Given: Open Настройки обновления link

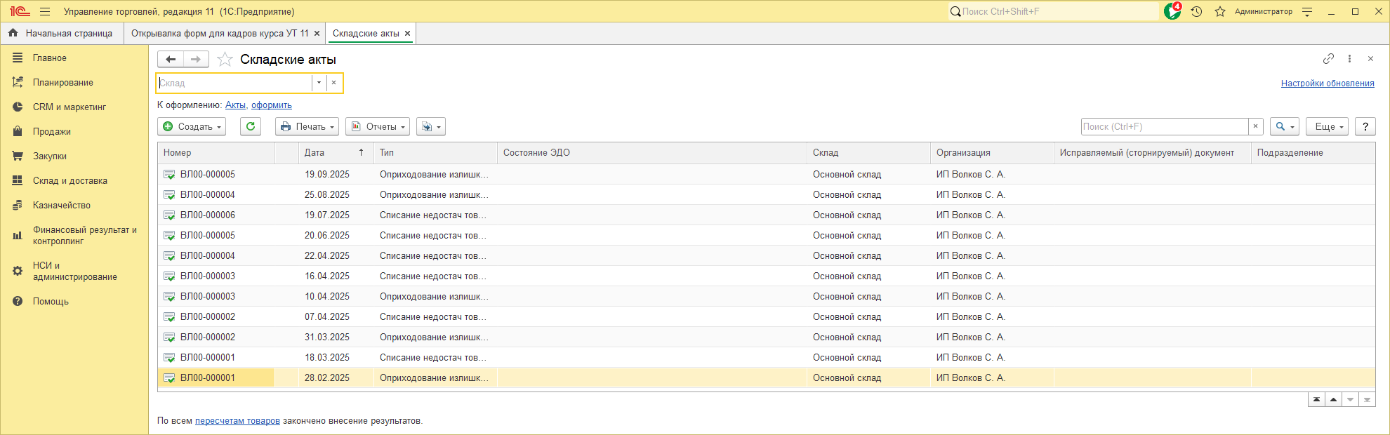Looking at the screenshot, I should pyautogui.click(x=1328, y=83).
